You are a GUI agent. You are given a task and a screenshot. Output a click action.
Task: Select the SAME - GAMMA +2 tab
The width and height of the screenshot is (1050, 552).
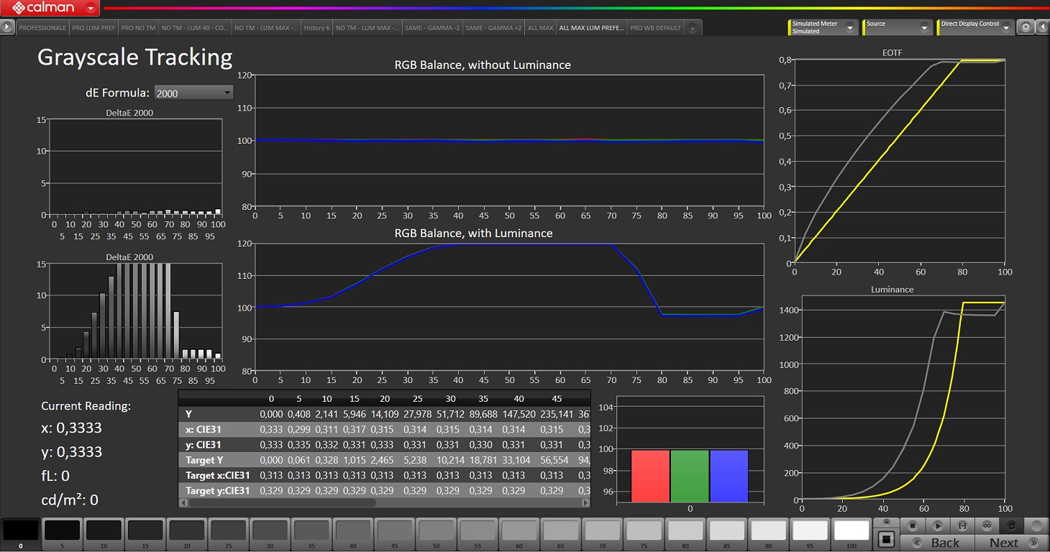[493, 28]
